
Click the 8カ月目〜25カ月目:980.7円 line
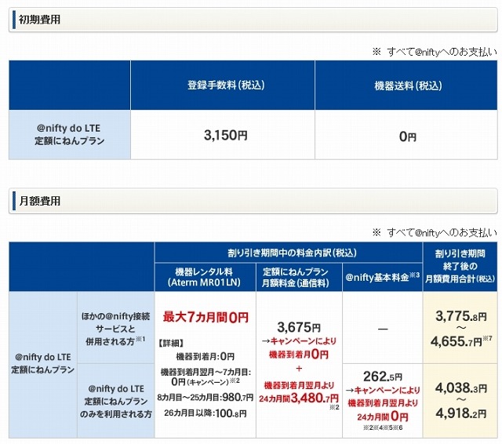206,398
